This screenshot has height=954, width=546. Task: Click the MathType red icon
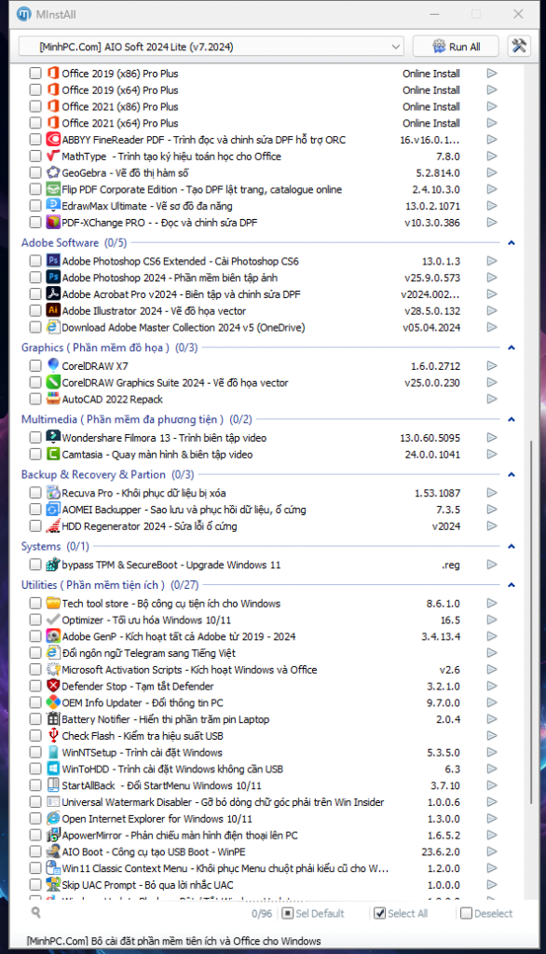tap(53, 157)
